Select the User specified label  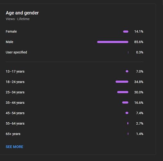(16, 52)
